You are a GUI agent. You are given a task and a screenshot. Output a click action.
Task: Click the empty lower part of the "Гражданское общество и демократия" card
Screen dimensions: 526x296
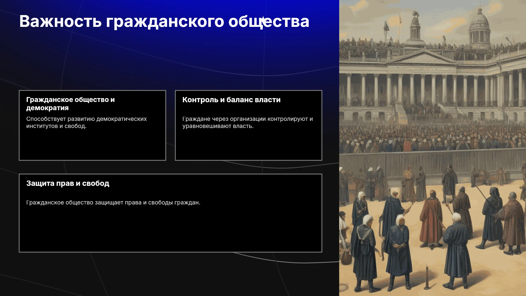(92, 145)
